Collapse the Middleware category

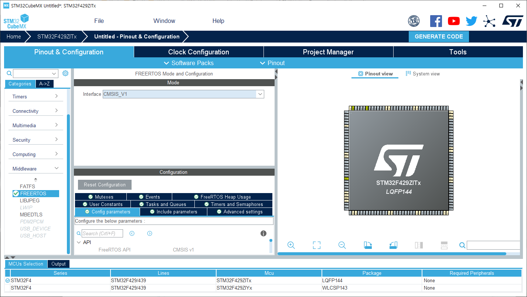coord(35,169)
